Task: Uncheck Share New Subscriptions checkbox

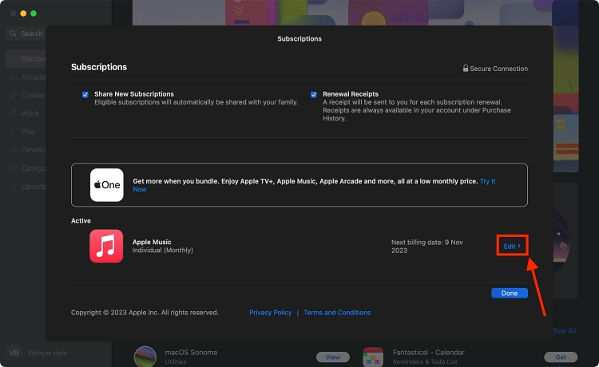Action: [85, 95]
